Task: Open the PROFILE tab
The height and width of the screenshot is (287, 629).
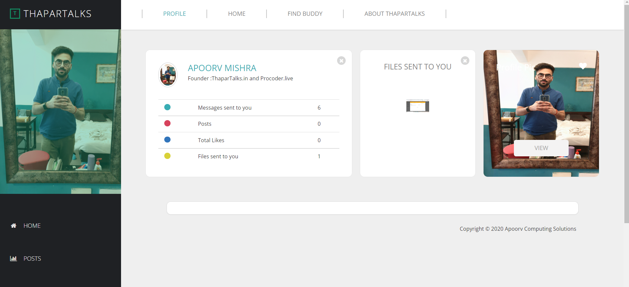Action: 174,14
